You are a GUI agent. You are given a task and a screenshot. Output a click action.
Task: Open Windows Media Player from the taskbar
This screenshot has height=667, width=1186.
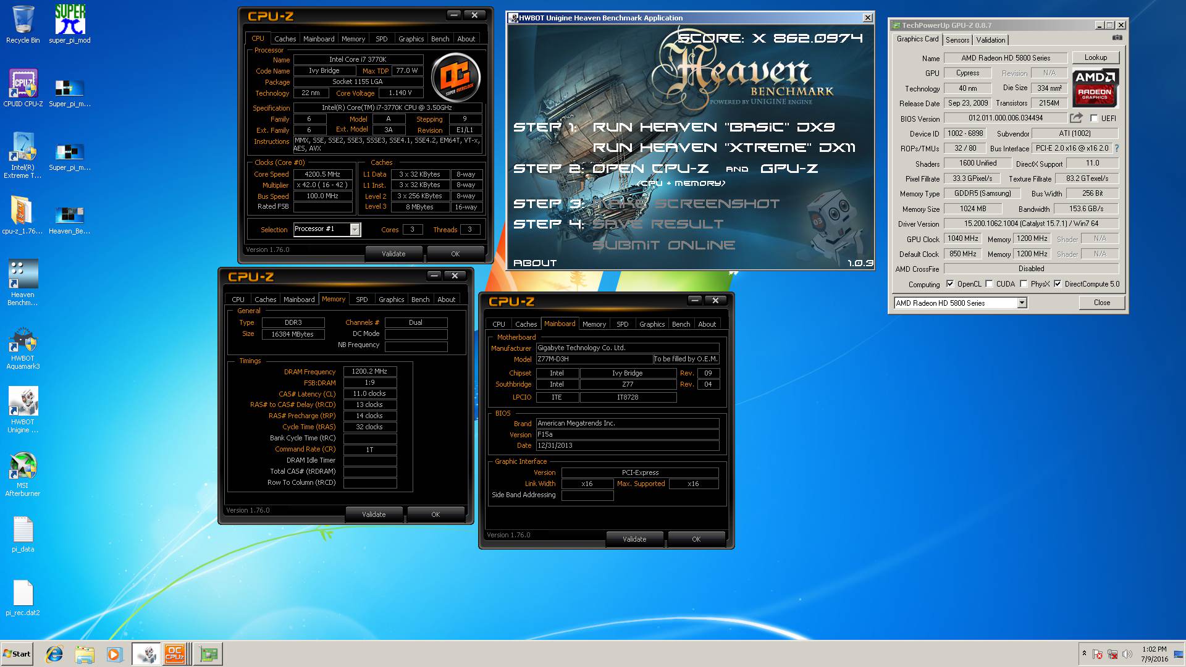click(x=114, y=654)
